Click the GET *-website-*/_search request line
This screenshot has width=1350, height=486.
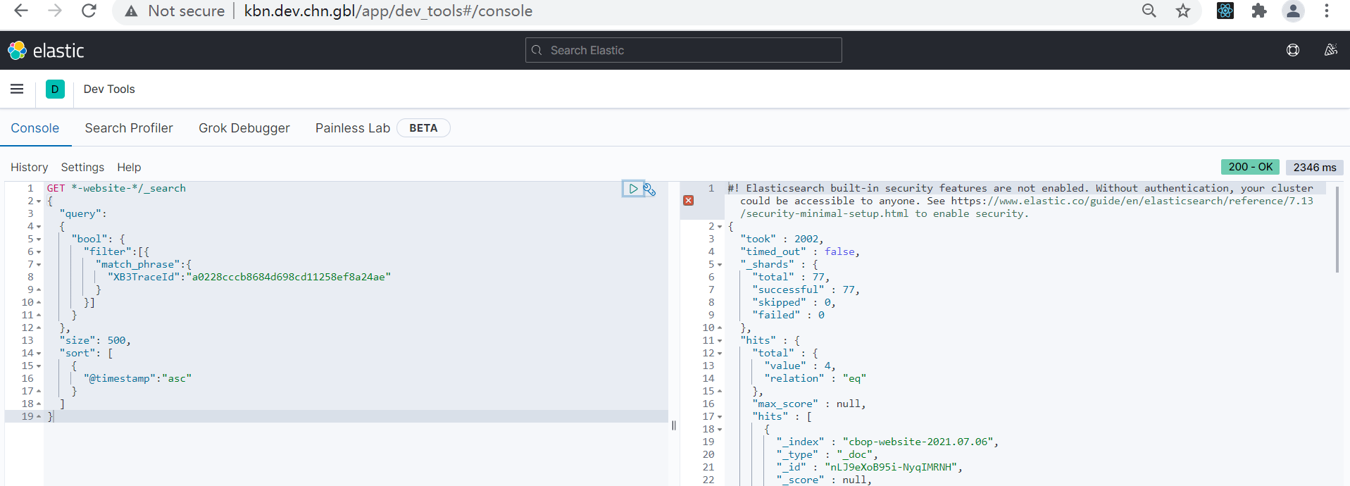pos(116,188)
